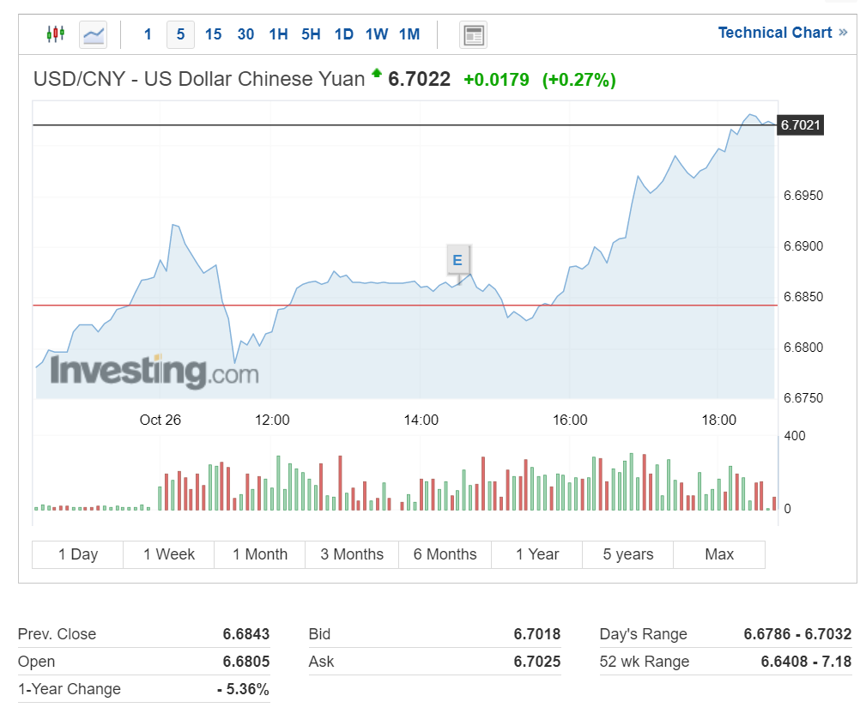Click the 1-Year Change label
Image resolution: width=866 pixels, height=720 pixels.
[69, 689]
